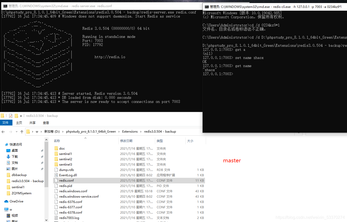The image size is (347, 222).
Task: Select redis-6377.conf file name
Action: point(71,207)
